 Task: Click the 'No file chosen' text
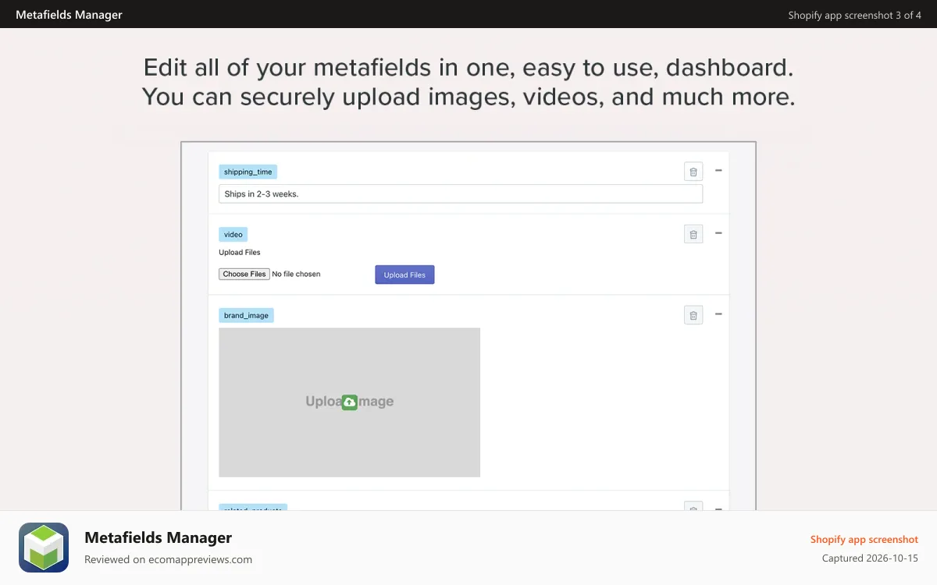[x=296, y=274]
